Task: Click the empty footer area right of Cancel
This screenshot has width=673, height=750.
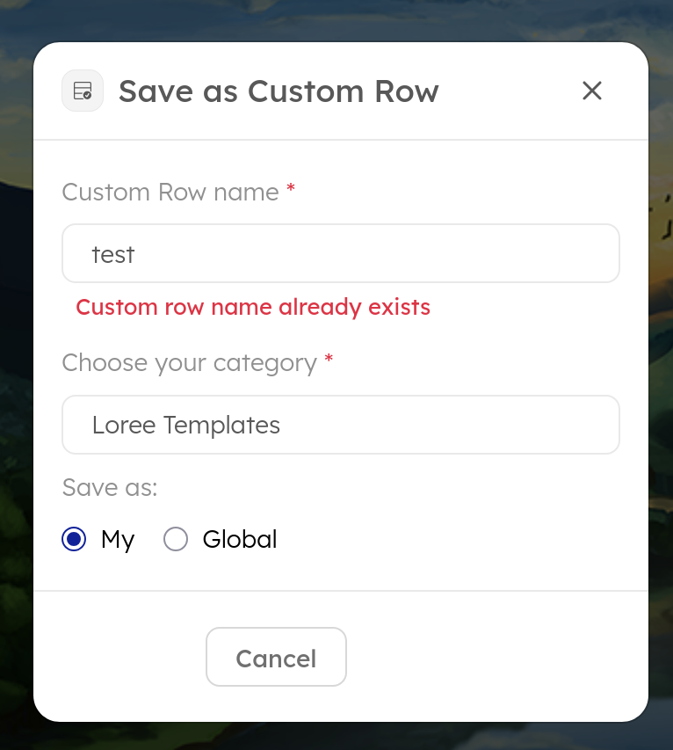Action: [x=492, y=657]
